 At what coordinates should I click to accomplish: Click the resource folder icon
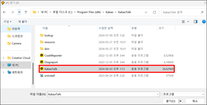[42, 42]
